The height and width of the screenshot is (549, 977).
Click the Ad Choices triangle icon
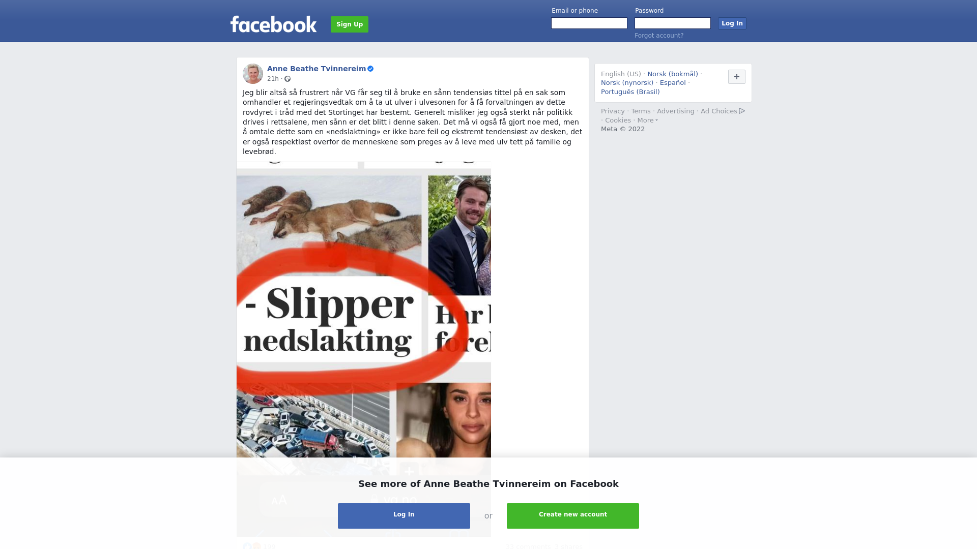click(742, 111)
